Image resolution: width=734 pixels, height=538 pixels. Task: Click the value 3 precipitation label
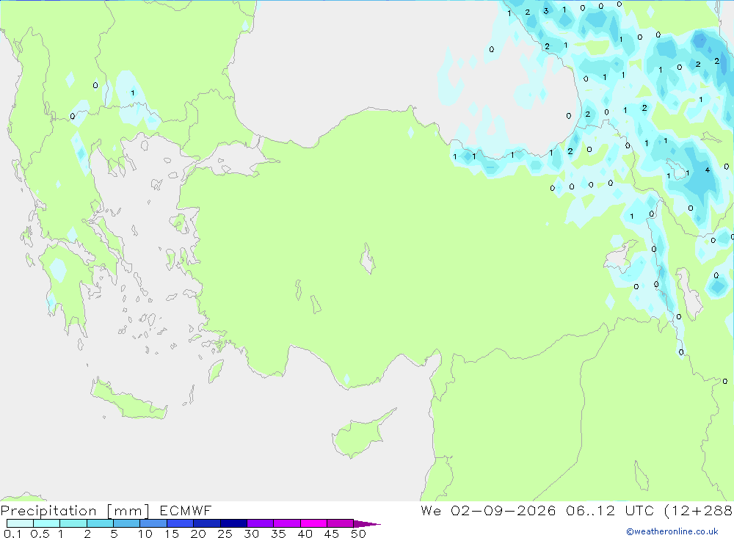[x=546, y=10]
